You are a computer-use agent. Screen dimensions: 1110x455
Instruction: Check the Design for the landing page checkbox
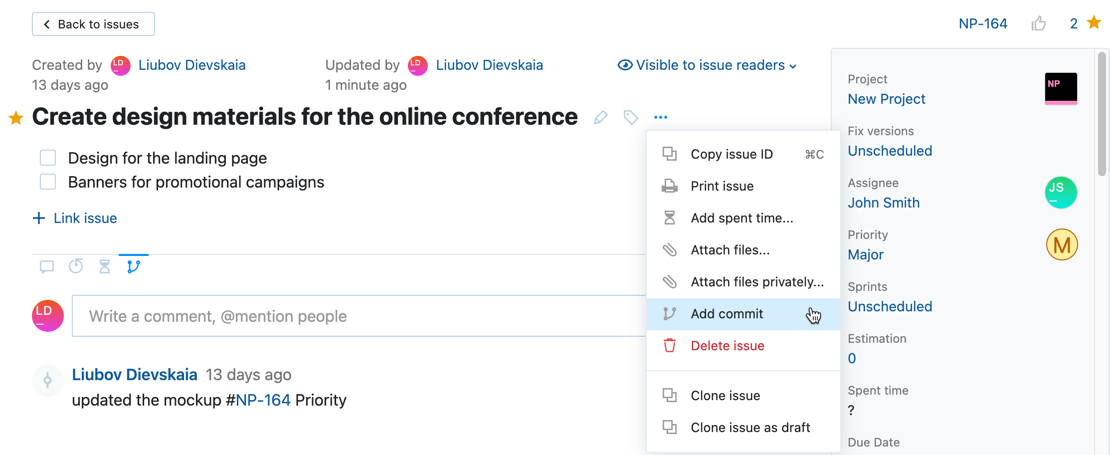click(x=47, y=158)
